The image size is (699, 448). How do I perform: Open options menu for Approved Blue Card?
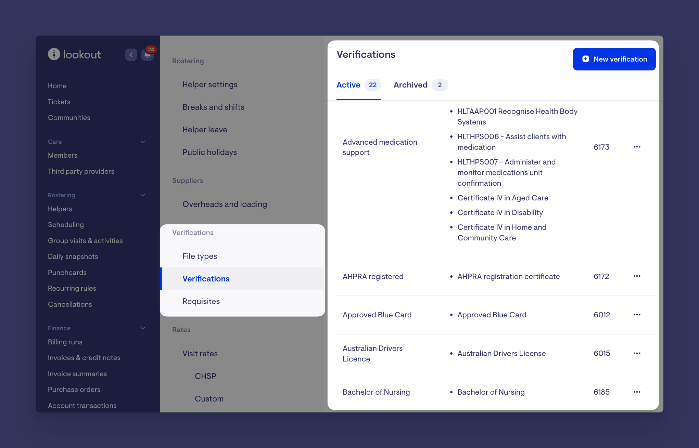637,315
